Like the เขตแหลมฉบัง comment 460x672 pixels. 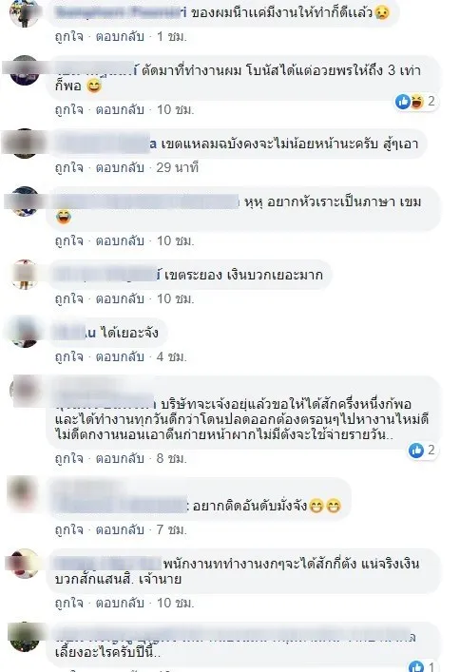[68, 167]
